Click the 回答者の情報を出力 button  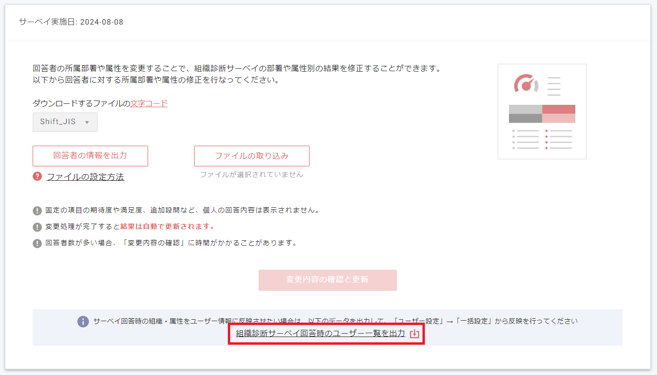pos(90,156)
